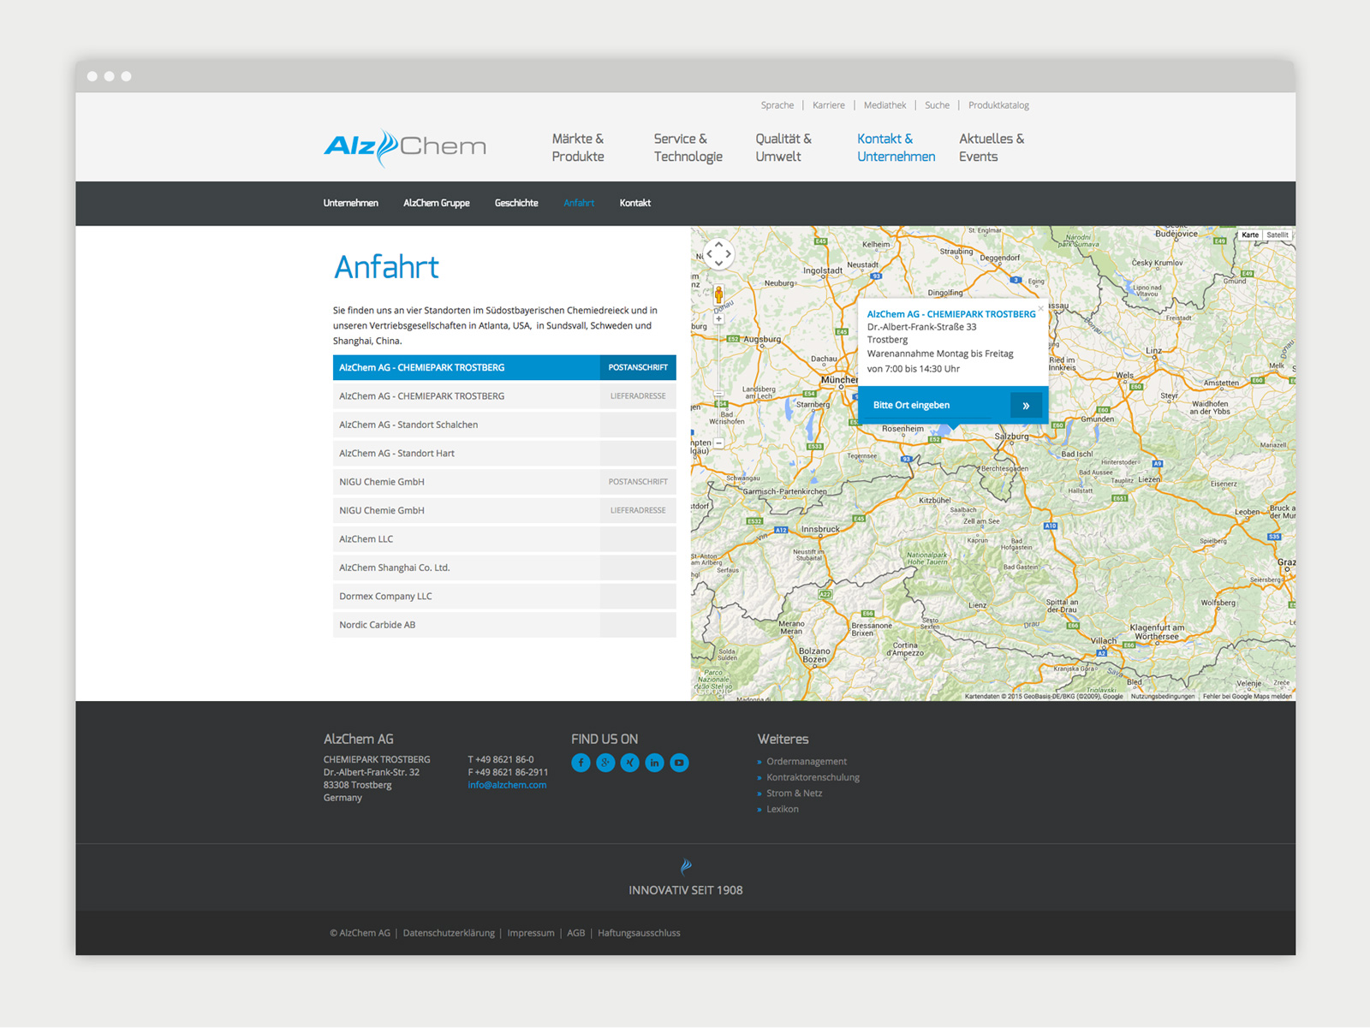Zoom in the map with plus button

718,319
